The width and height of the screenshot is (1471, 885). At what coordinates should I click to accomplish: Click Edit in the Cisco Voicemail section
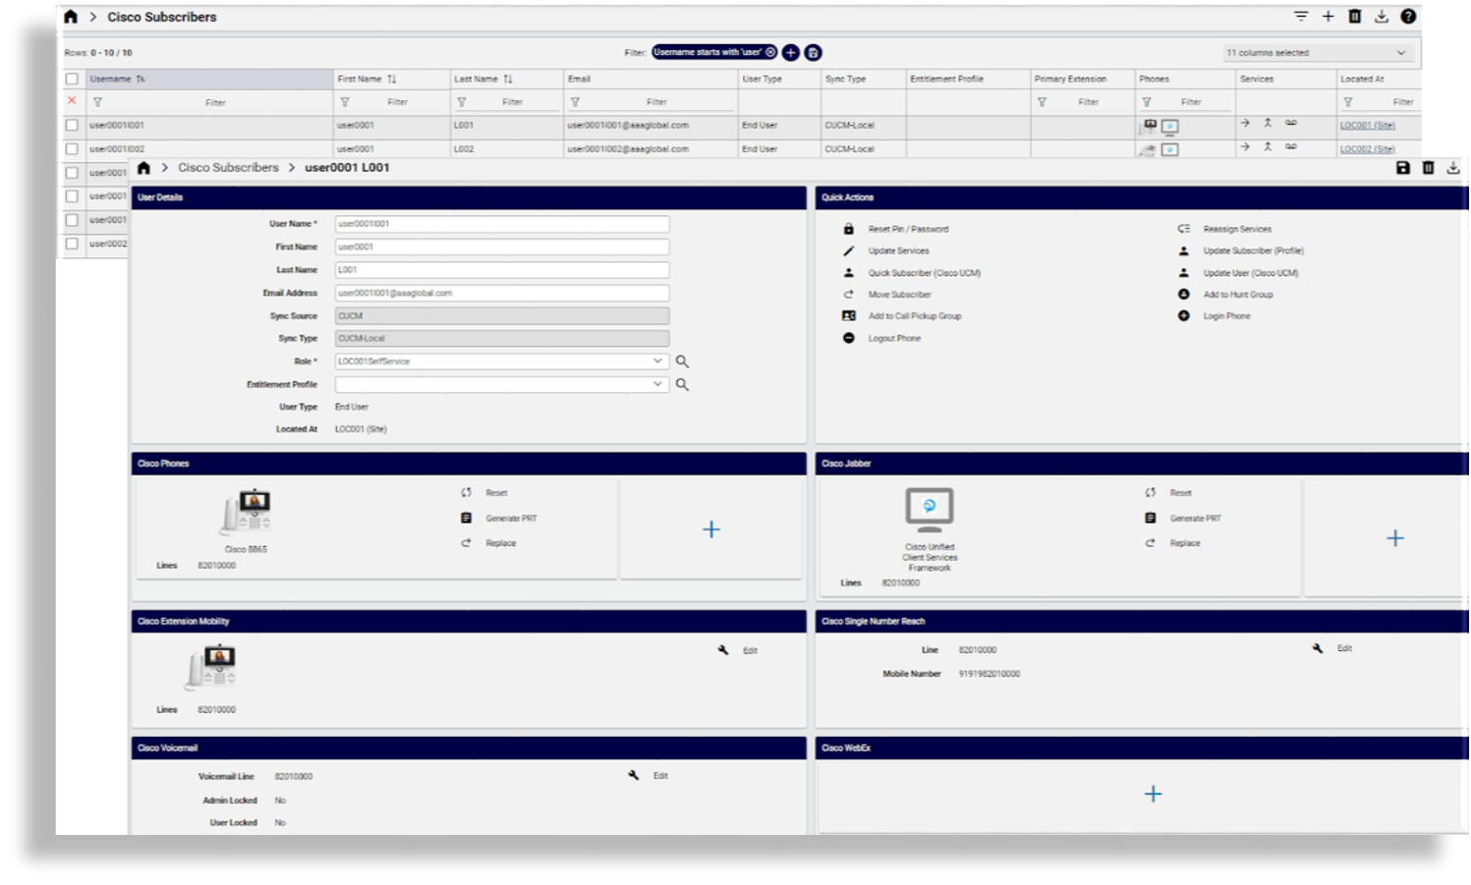coord(660,776)
